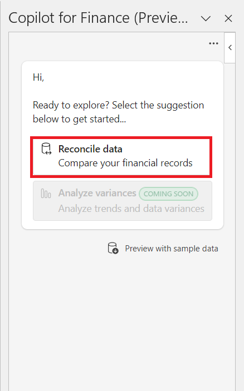Collapse the side panel with left chevron
This screenshot has width=244, height=391.
[x=230, y=48]
